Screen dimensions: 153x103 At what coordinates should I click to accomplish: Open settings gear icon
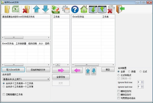coord(66,9)
